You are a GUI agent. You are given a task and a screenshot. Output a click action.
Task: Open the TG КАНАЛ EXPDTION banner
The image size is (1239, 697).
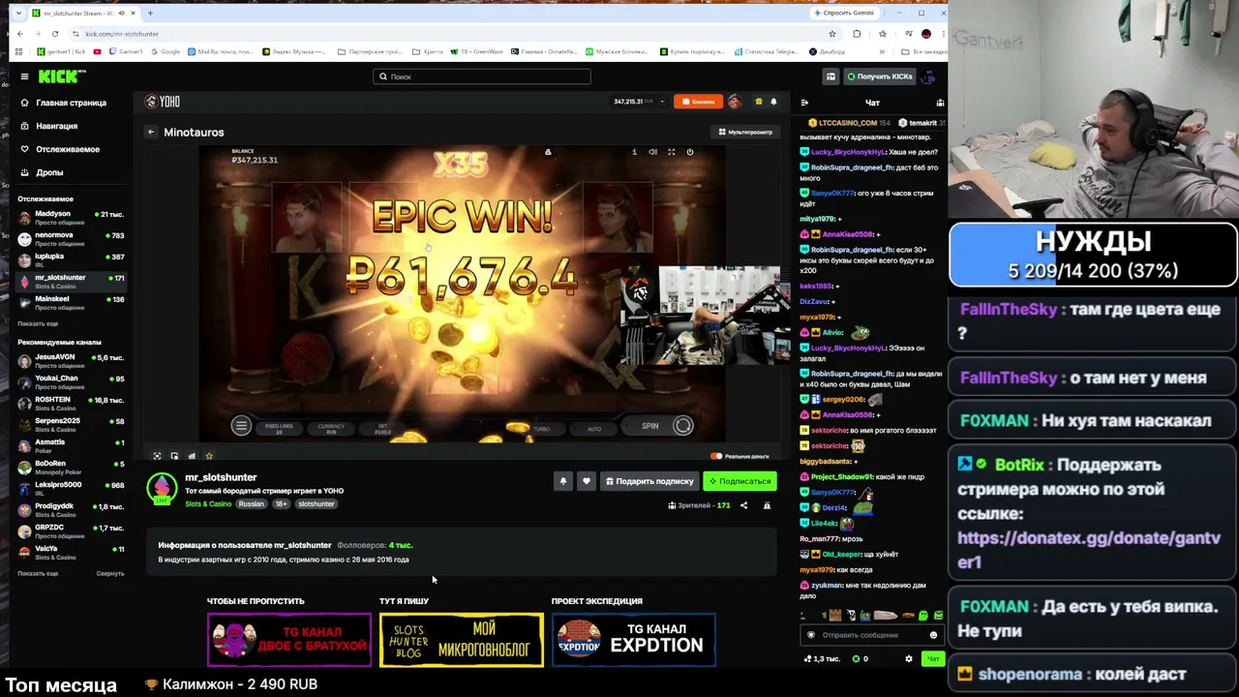(634, 640)
